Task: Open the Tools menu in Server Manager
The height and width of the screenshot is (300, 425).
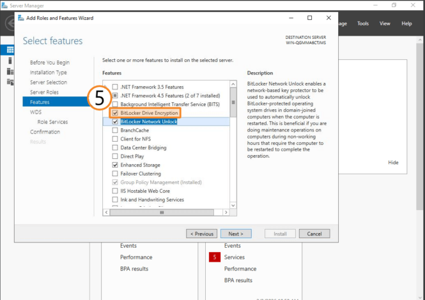Action: tap(363, 24)
